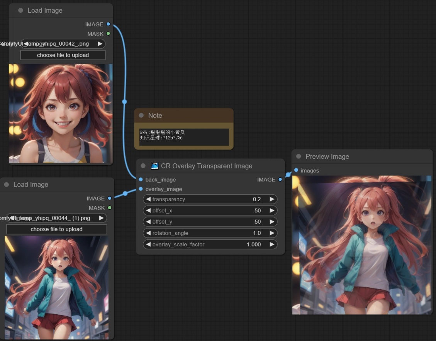The width and height of the screenshot is (436, 341).
Task: Toggle collapse on CR Overlay Transparent Image node
Action: point(143,166)
